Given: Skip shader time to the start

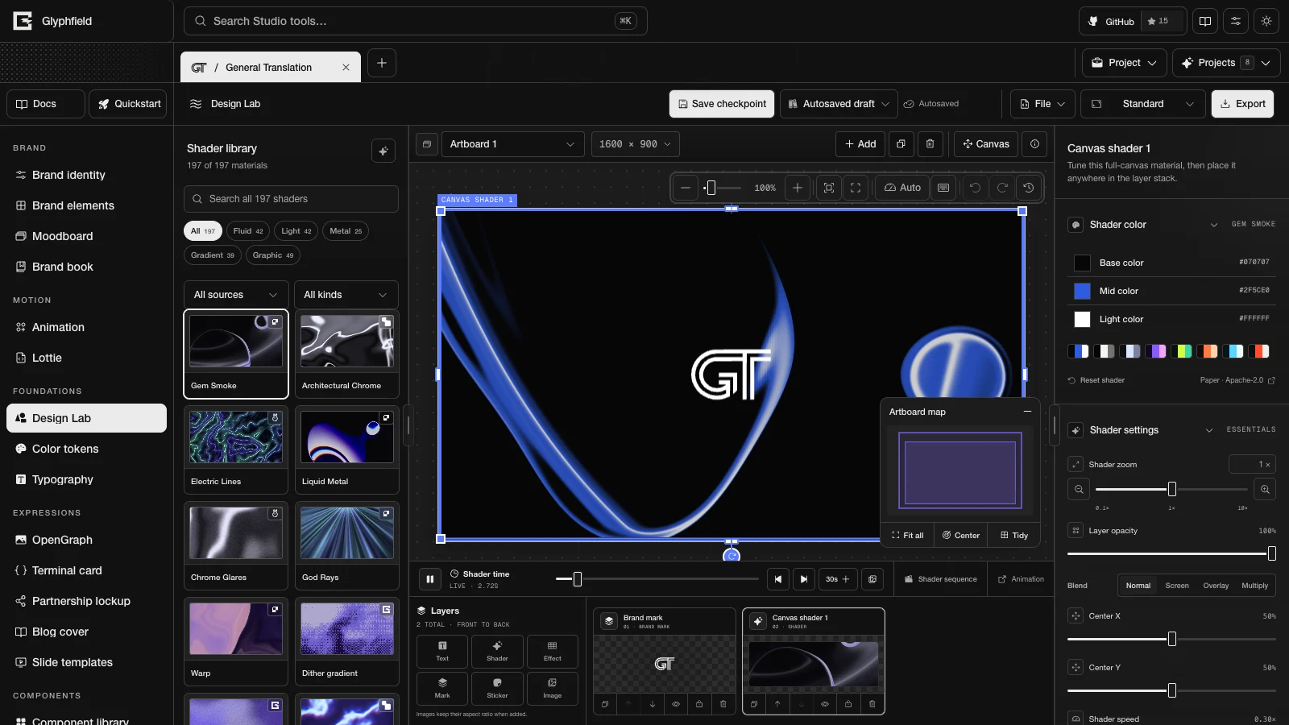Looking at the screenshot, I should pos(777,578).
